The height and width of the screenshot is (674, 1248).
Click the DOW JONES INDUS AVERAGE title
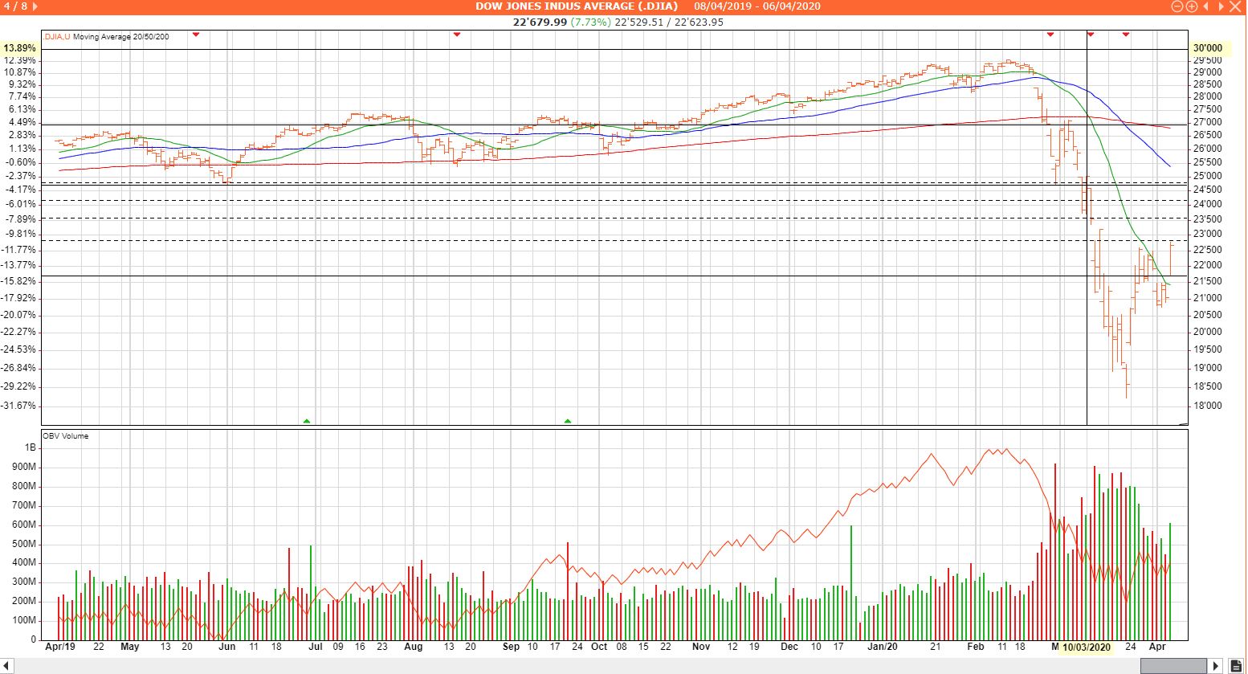(577, 6)
